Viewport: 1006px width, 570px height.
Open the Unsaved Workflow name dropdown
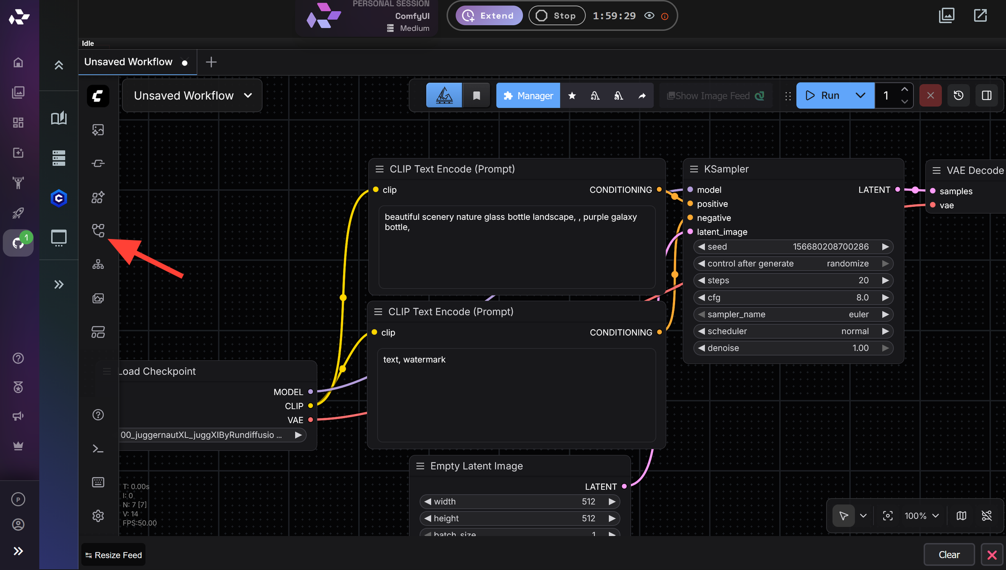[248, 95]
